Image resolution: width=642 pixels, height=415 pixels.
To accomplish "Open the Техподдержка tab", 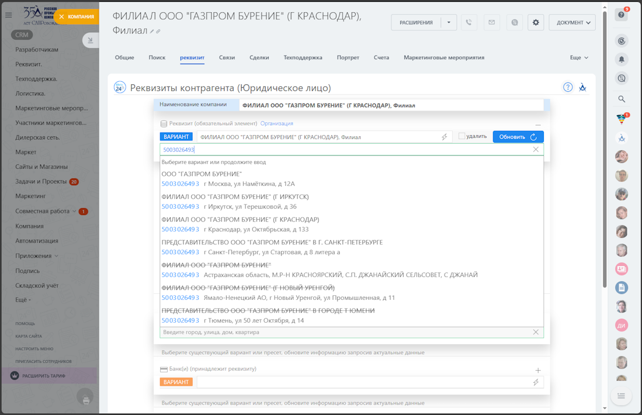I will click(x=303, y=57).
